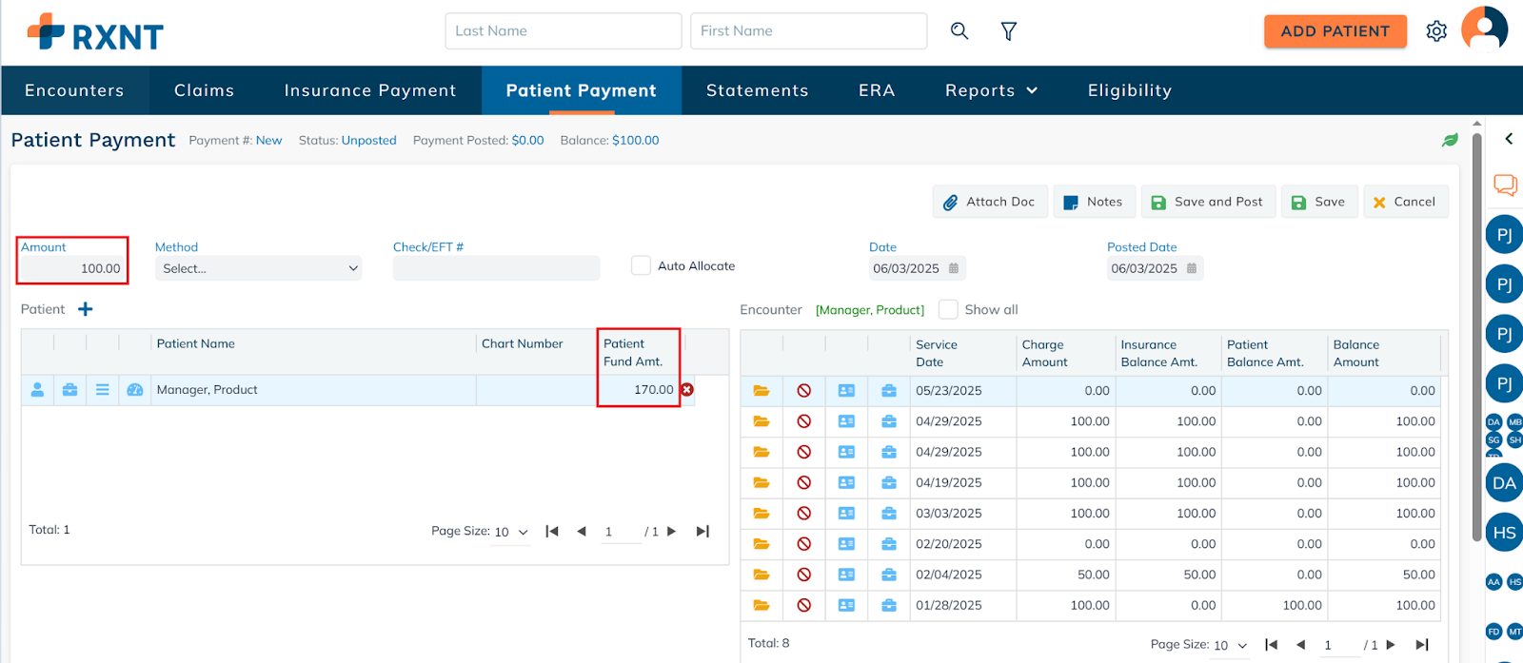The width and height of the screenshot is (1523, 663).
Task: Enable the Auto Allocate checkbox
Action: click(642, 266)
